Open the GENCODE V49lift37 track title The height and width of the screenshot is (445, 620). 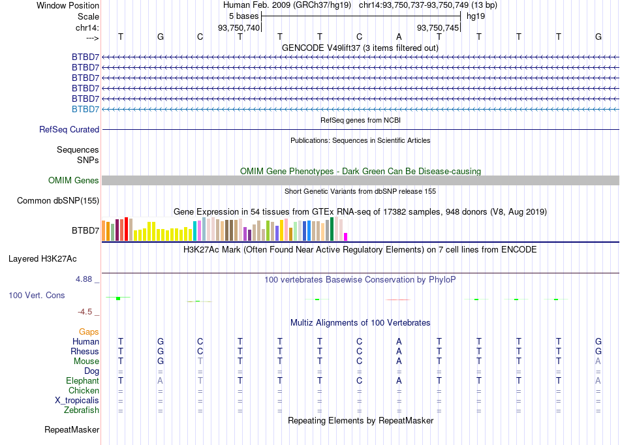(360, 48)
